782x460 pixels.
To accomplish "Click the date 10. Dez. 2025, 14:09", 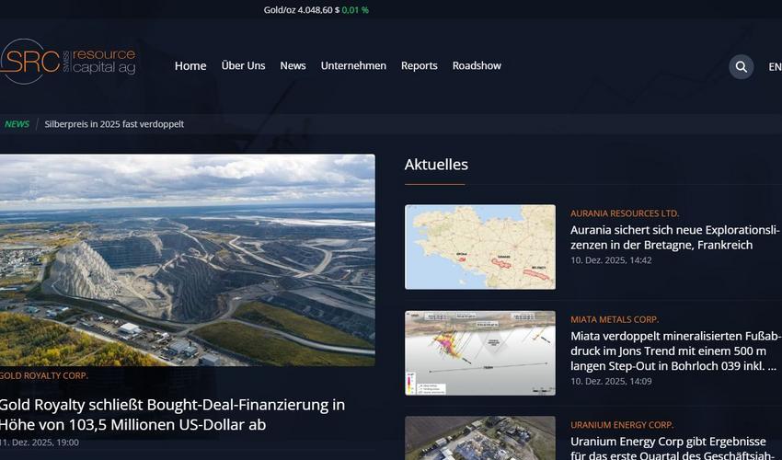I will [x=611, y=382].
